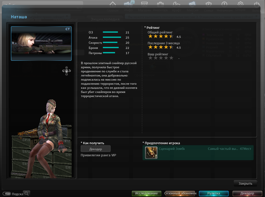
Task: Open the Рулетка bottom button
Action: (214, 193)
